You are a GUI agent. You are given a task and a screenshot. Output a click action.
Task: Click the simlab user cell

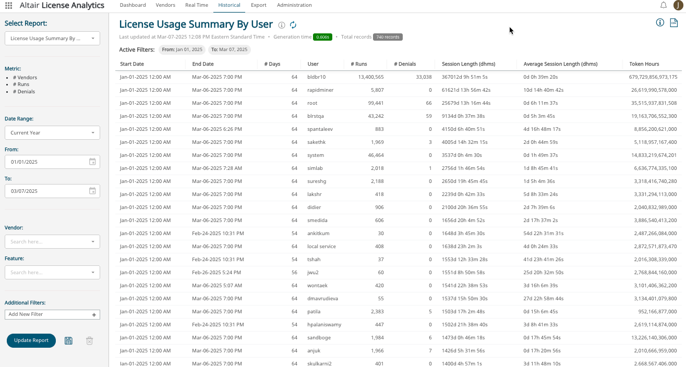tap(315, 168)
